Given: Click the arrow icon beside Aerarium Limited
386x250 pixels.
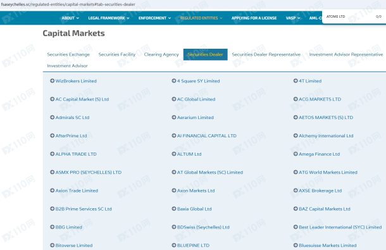Looking at the screenshot, I should (x=174, y=117).
